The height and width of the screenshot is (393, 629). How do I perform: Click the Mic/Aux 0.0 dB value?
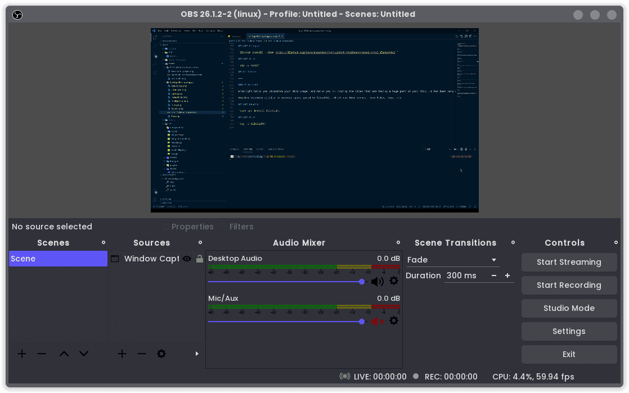coord(388,299)
